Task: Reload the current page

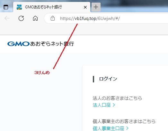Action: click(x=21, y=18)
